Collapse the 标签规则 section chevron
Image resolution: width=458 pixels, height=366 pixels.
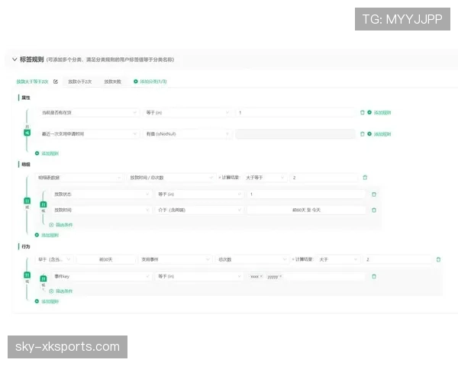(15, 59)
